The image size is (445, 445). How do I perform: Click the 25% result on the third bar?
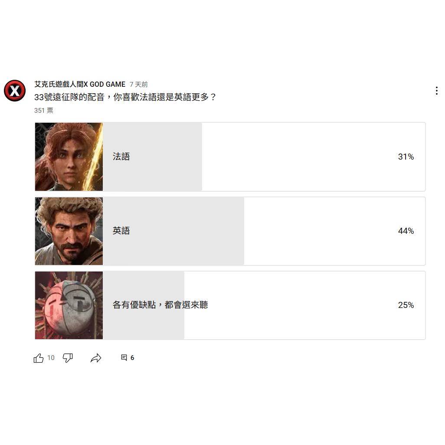(406, 305)
